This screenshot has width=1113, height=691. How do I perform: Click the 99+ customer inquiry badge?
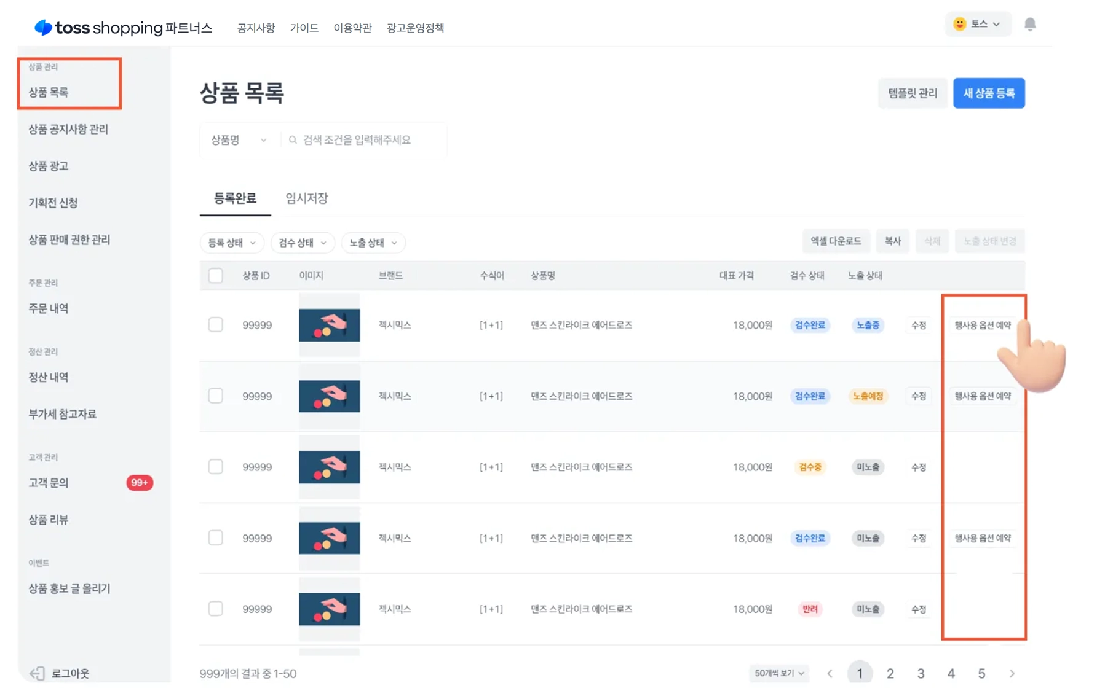[140, 483]
